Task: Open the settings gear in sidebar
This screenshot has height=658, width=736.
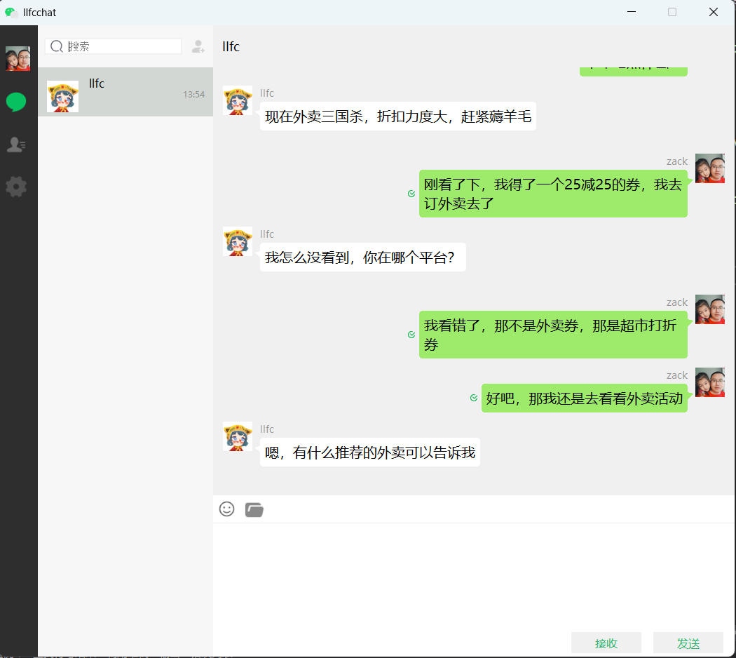Action: (x=16, y=187)
